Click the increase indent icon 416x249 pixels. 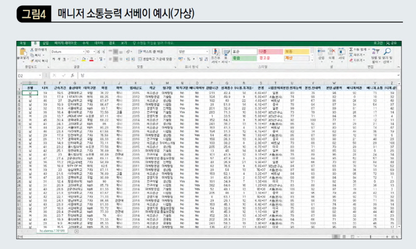tap(133, 59)
